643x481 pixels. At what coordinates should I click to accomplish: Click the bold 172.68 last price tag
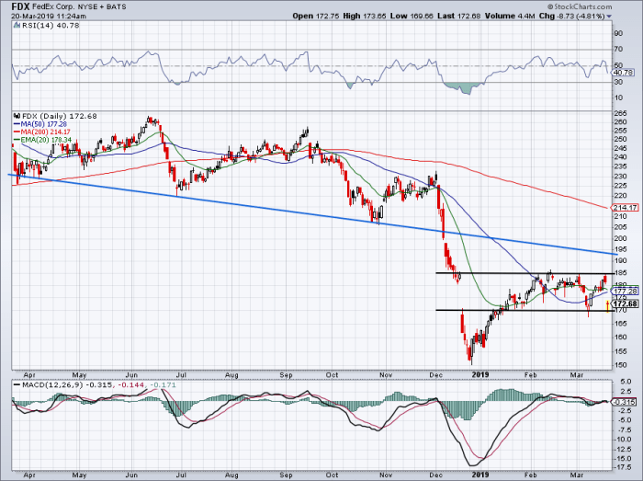click(626, 303)
